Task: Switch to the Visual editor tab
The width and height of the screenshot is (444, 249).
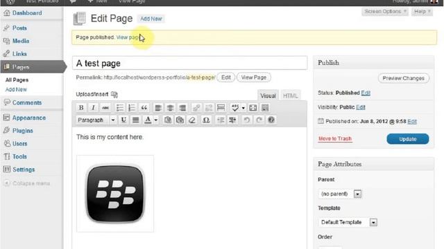Action: [268, 95]
